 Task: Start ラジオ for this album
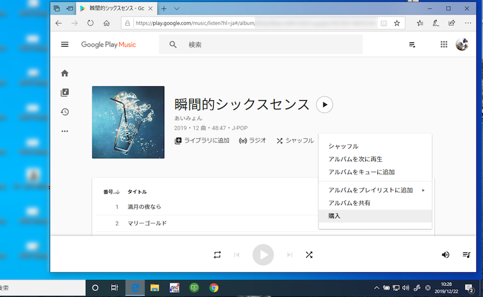tap(252, 141)
